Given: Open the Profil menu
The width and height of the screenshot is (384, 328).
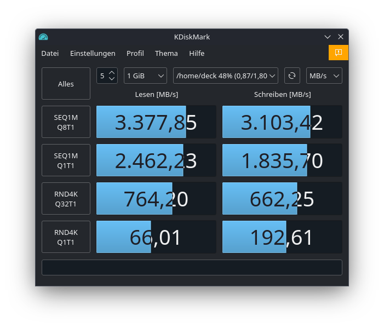Looking at the screenshot, I should point(135,53).
